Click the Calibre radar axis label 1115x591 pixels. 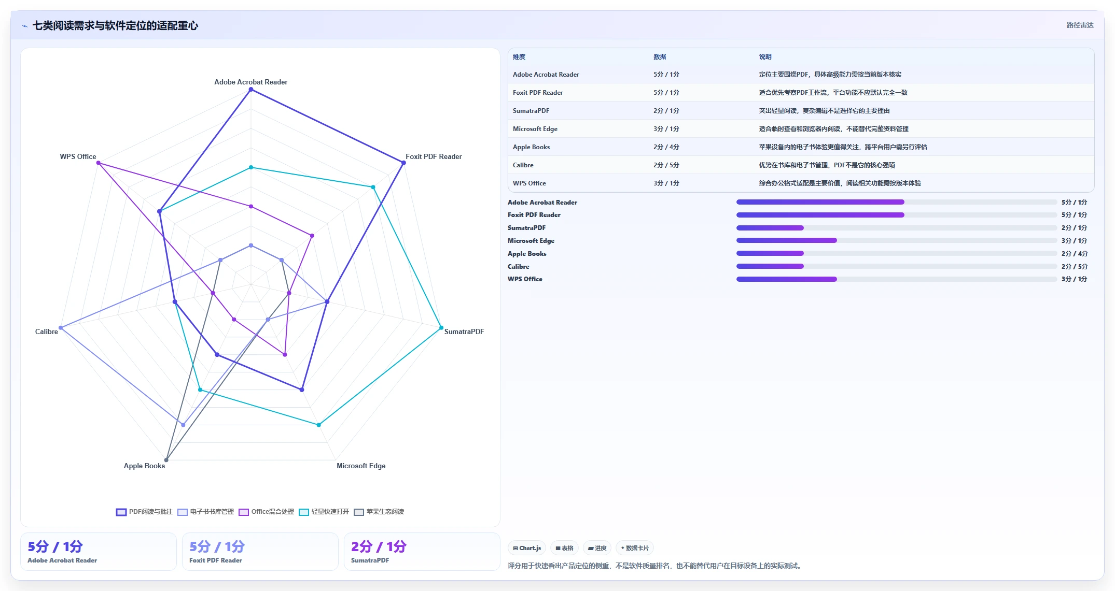[46, 331]
